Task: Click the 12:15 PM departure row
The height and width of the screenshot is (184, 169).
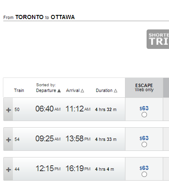Action: coord(64,169)
